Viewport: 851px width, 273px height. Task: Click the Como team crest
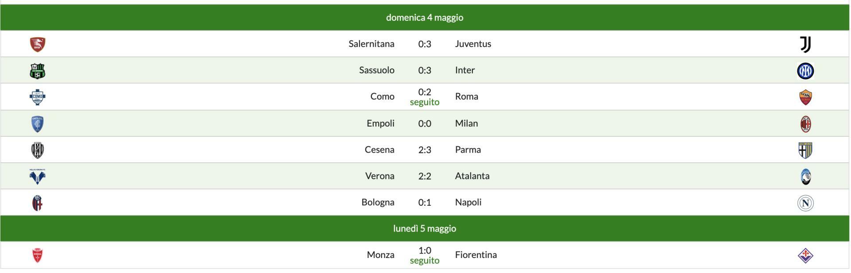pos(38,97)
